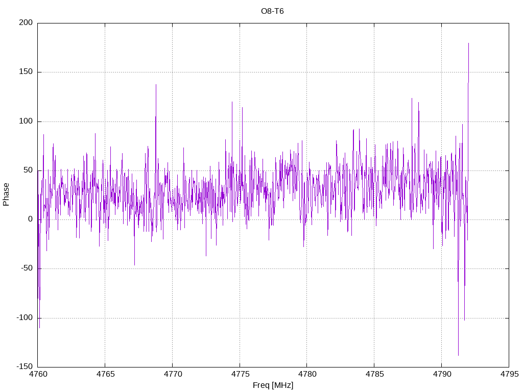The width and height of the screenshot is (523, 392).
Task: Click the 100 y-axis tick label
Action: pos(26,121)
